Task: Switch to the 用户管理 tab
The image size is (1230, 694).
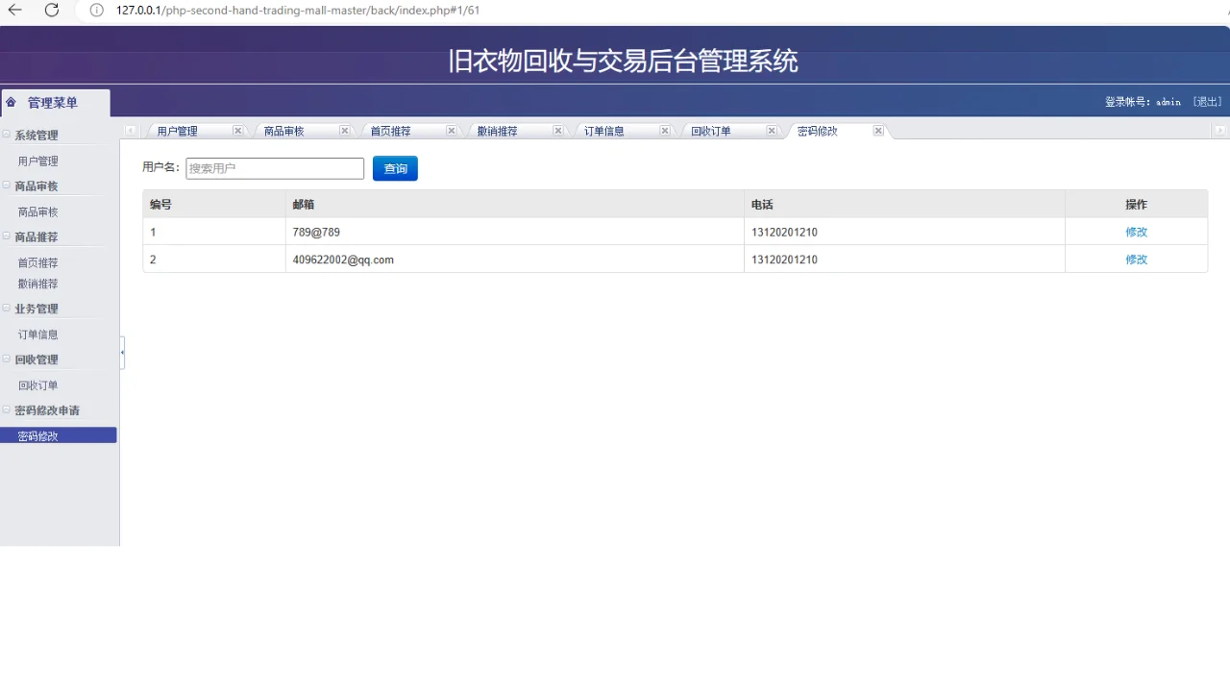Action: click(x=177, y=130)
